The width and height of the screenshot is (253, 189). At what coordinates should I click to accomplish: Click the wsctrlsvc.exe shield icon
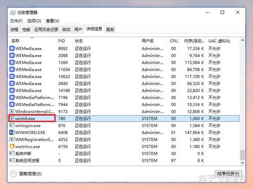[12, 146]
